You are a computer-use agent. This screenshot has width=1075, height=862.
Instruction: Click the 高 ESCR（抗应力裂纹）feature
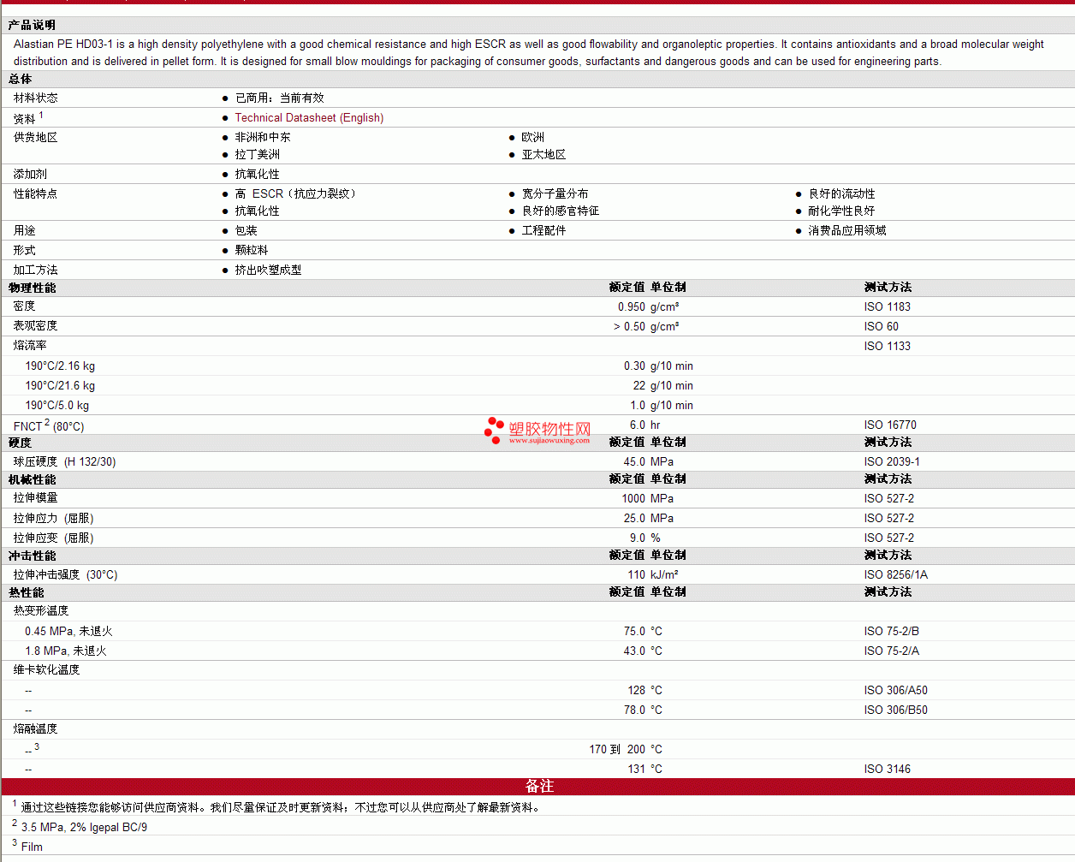tap(295, 194)
